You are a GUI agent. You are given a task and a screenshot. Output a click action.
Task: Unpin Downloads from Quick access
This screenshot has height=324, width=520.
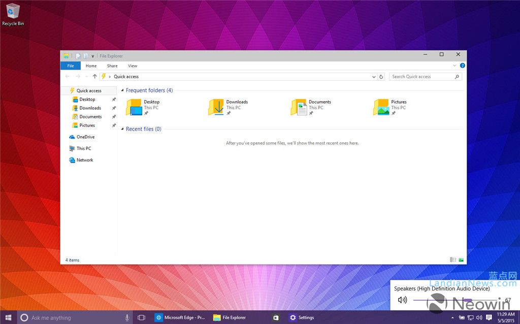click(115, 108)
